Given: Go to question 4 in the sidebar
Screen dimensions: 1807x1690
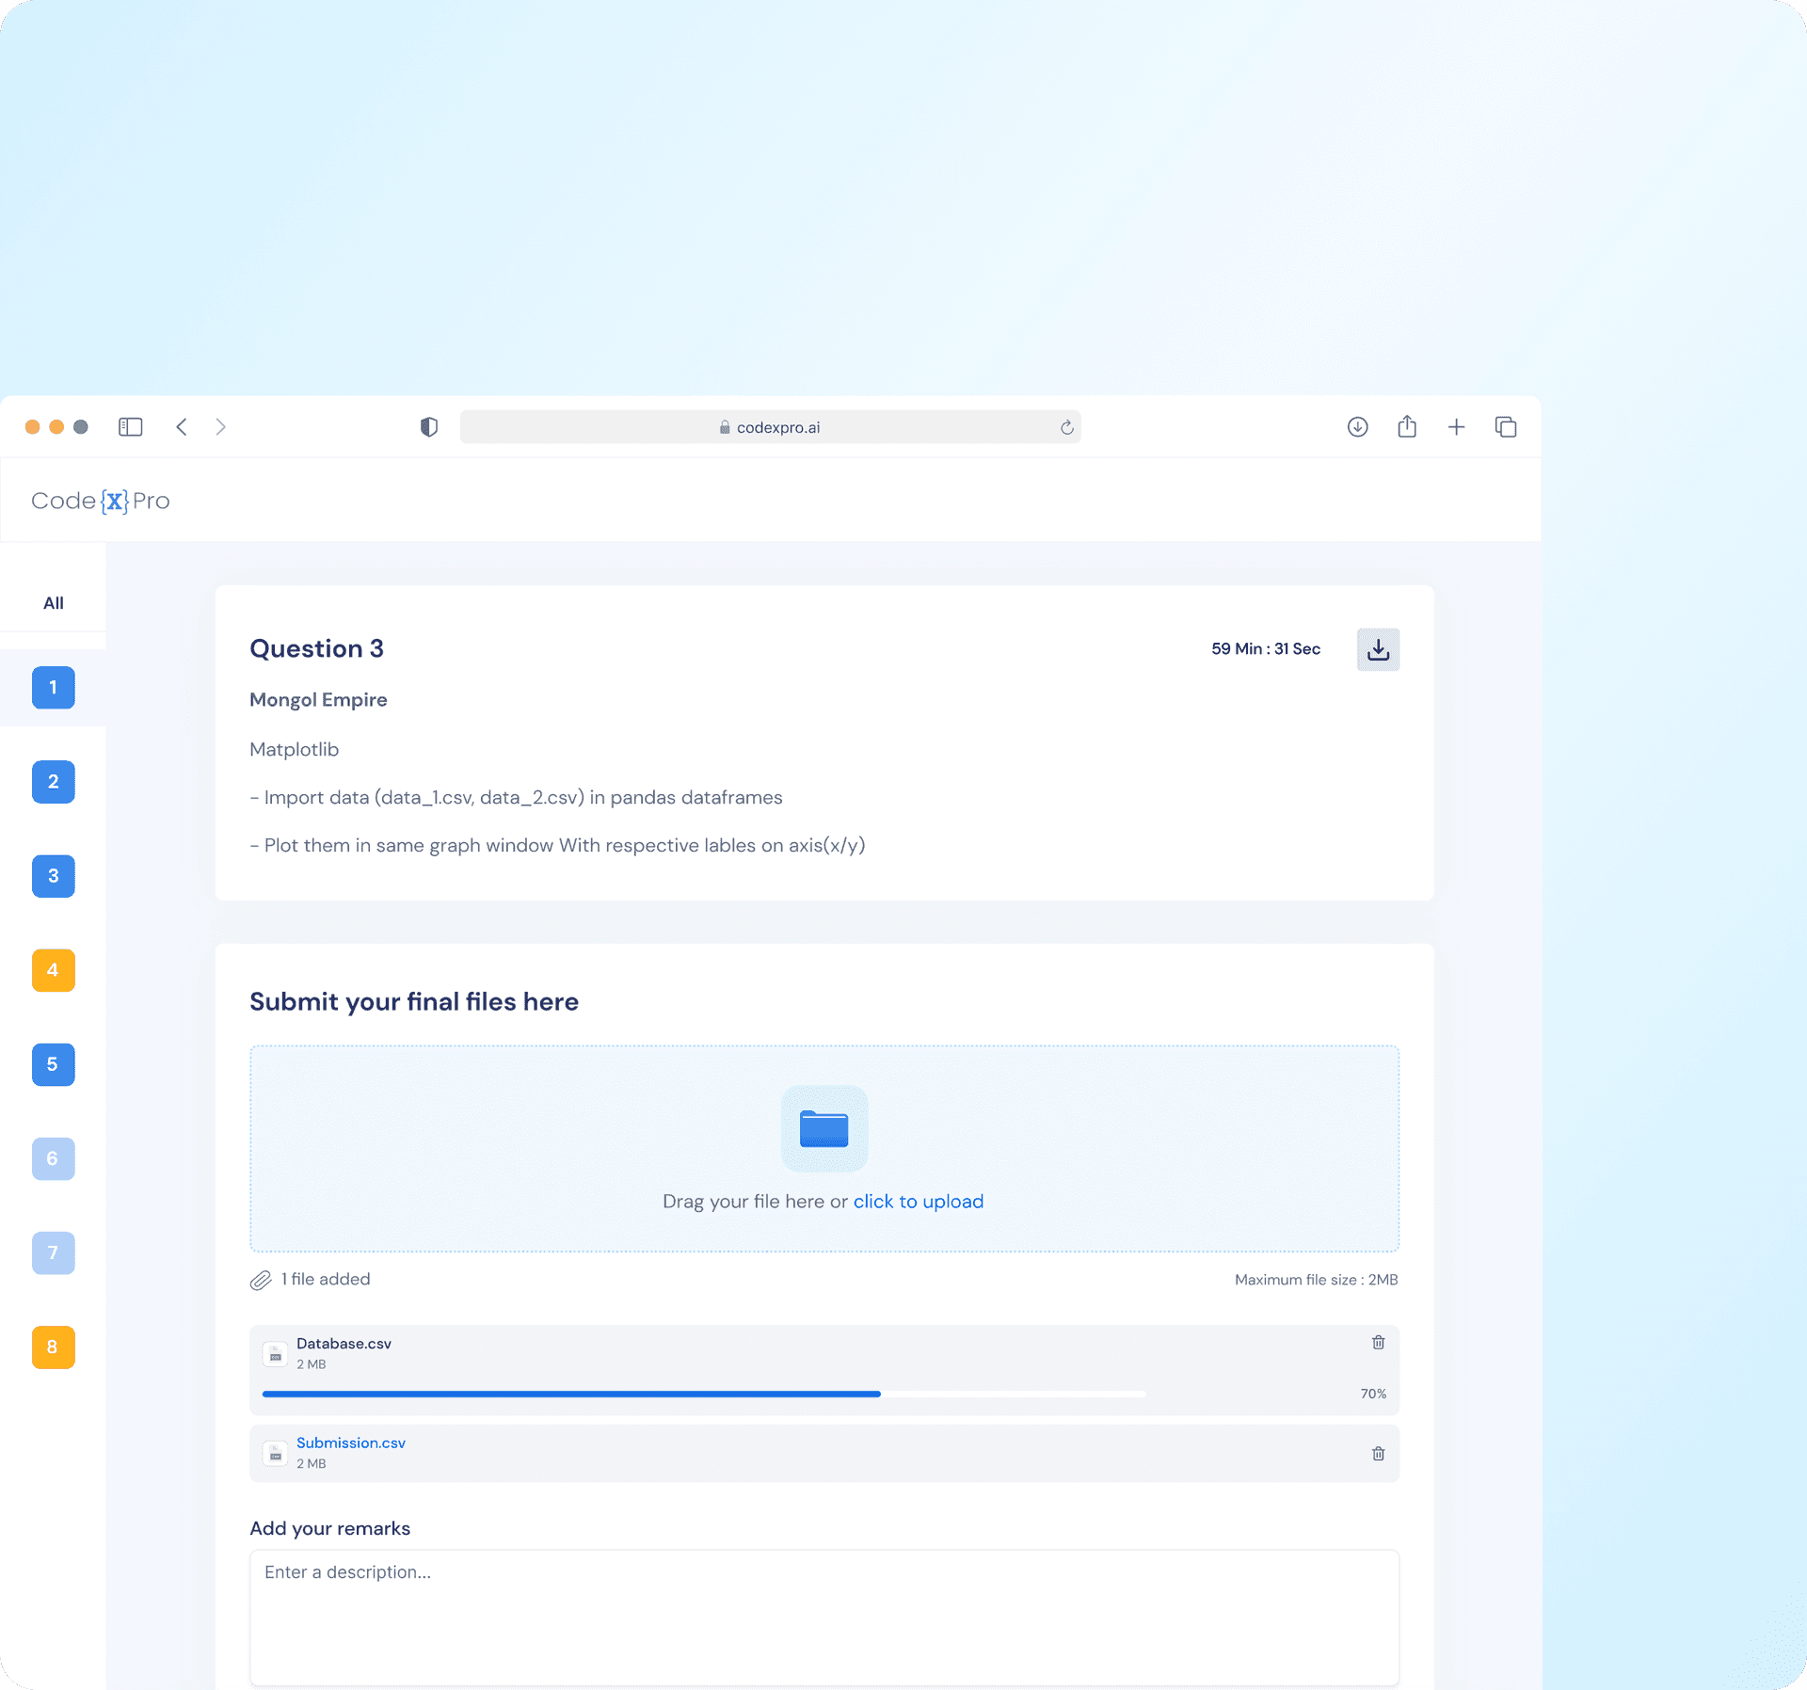Looking at the screenshot, I should point(54,970).
